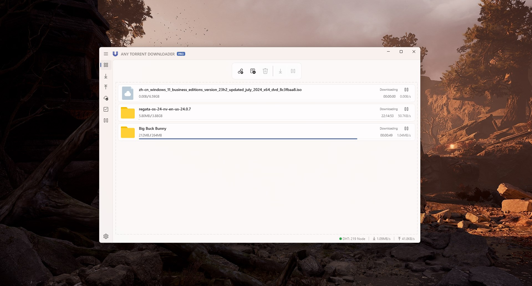Screen dimensions: 532x286
Task: Add a torrent file task
Action: click(253, 71)
